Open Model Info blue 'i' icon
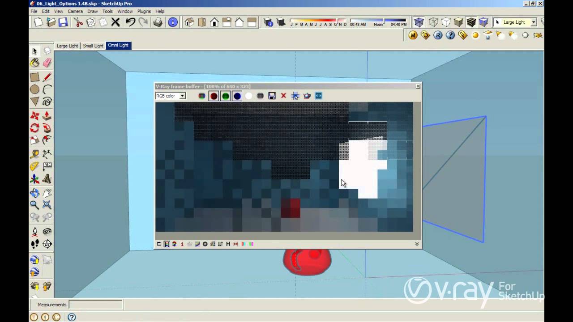Viewport: 573px width, 322px height. coord(173,22)
